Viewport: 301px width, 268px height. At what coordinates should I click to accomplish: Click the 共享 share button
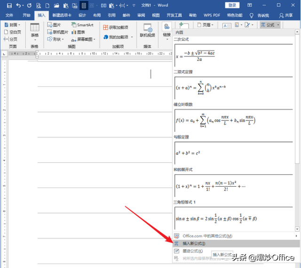click(286, 16)
